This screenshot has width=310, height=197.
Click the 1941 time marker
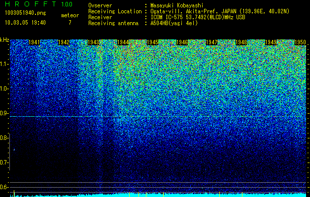click(x=34, y=42)
